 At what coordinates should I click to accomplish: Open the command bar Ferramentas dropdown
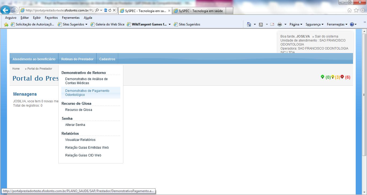coord(337,24)
